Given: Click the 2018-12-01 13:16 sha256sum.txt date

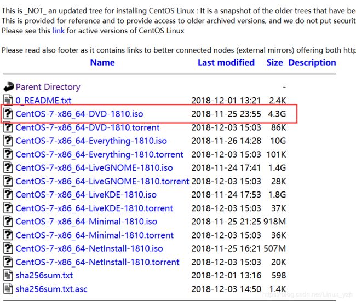Looking at the screenshot, I should pos(226,276).
